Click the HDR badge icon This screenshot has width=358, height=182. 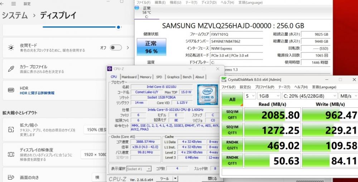[x=11, y=90]
